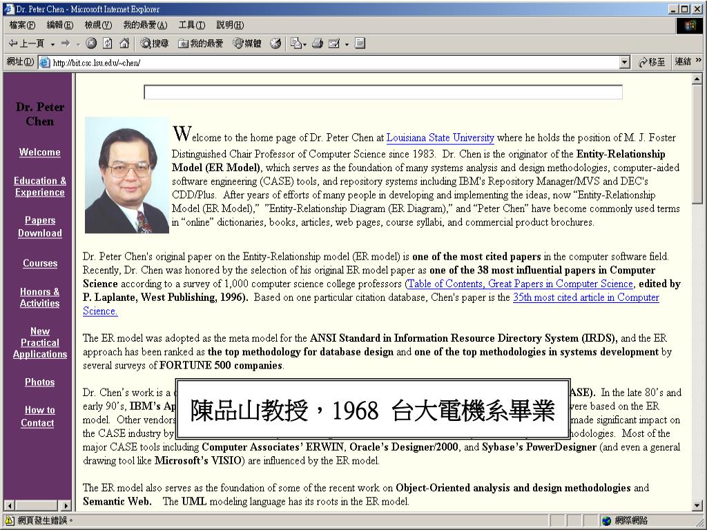Screen dimensions: 707x530
Task: Click the Windows logo throbber icon
Action: click(690, 26)
